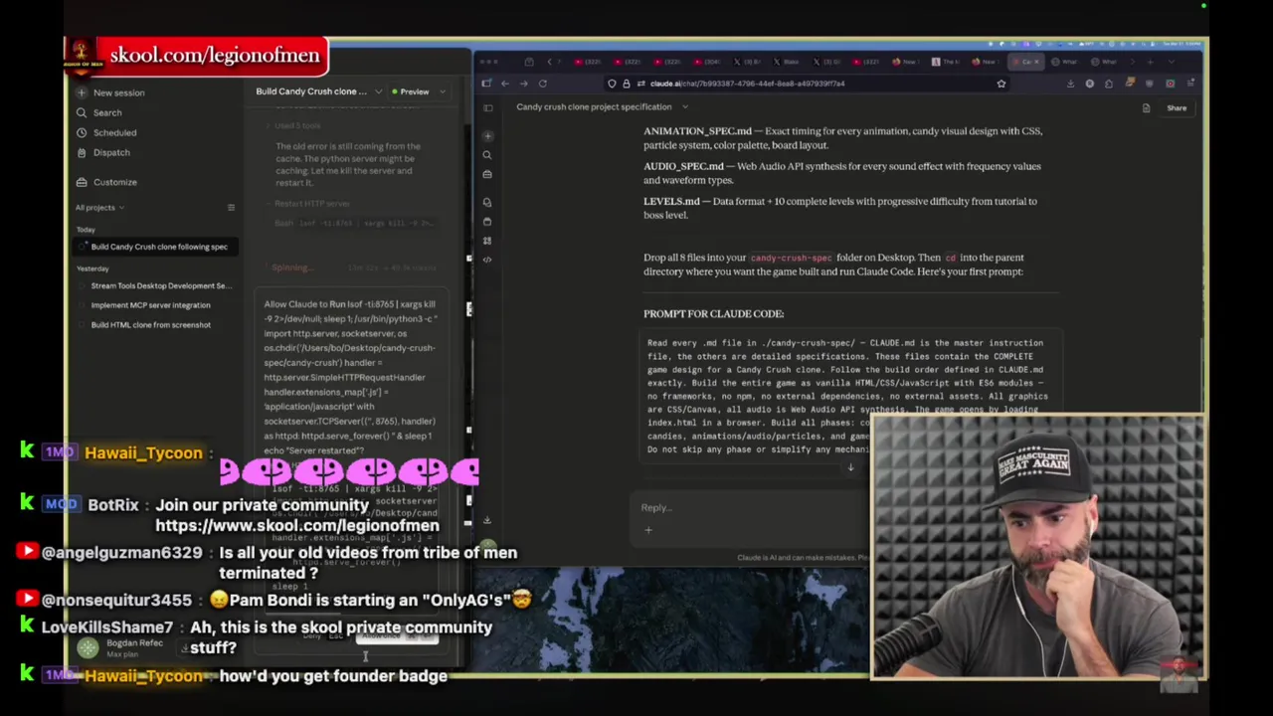Click the search icon in claude.ai sidebar
Screen dimensions: 1273x716
pyautogui.click(x=487, y=155)
